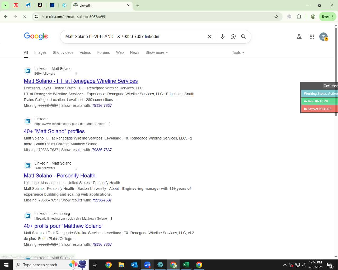Click Type here to search taskbar box
The image size is (338, 270).
pos(51,265)
